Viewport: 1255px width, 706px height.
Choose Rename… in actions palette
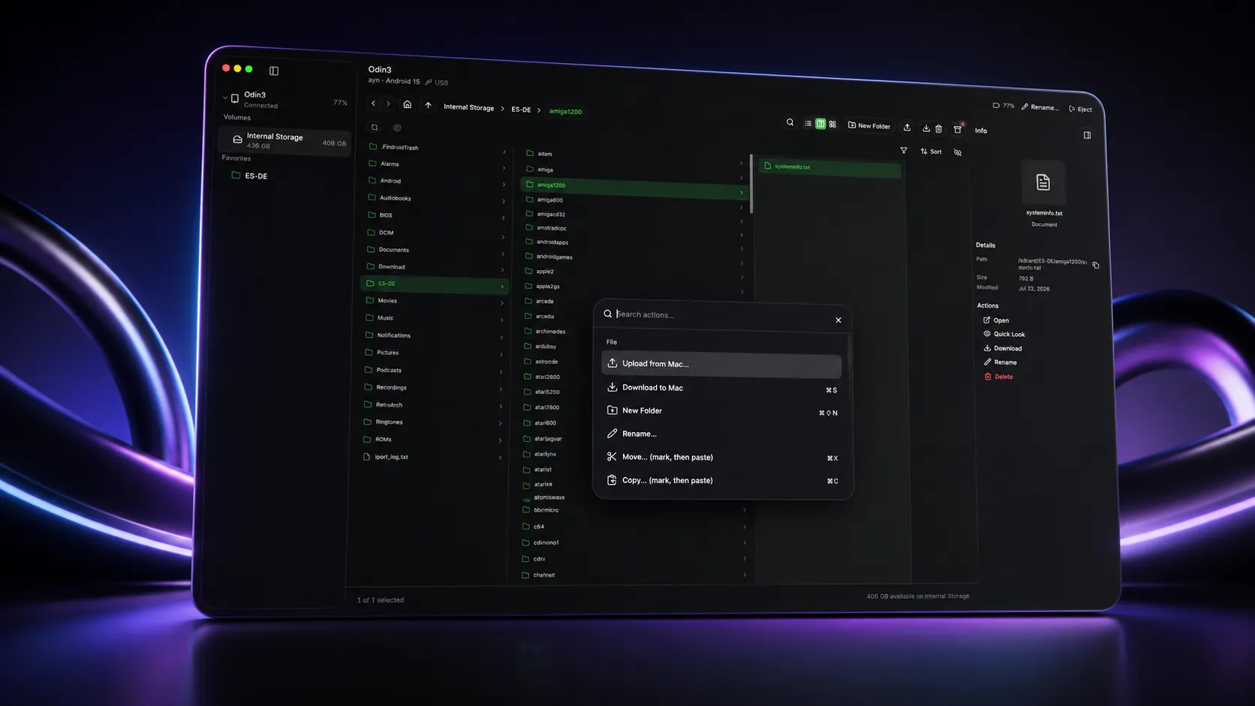pos(723,434)
